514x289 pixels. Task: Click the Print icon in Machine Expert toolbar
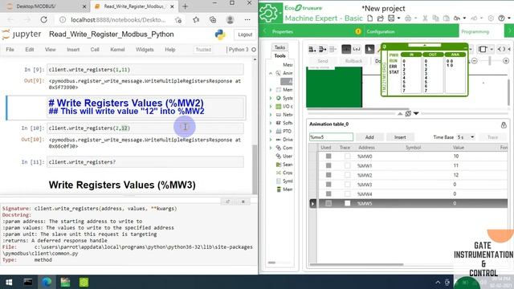(x=408, y=18)
